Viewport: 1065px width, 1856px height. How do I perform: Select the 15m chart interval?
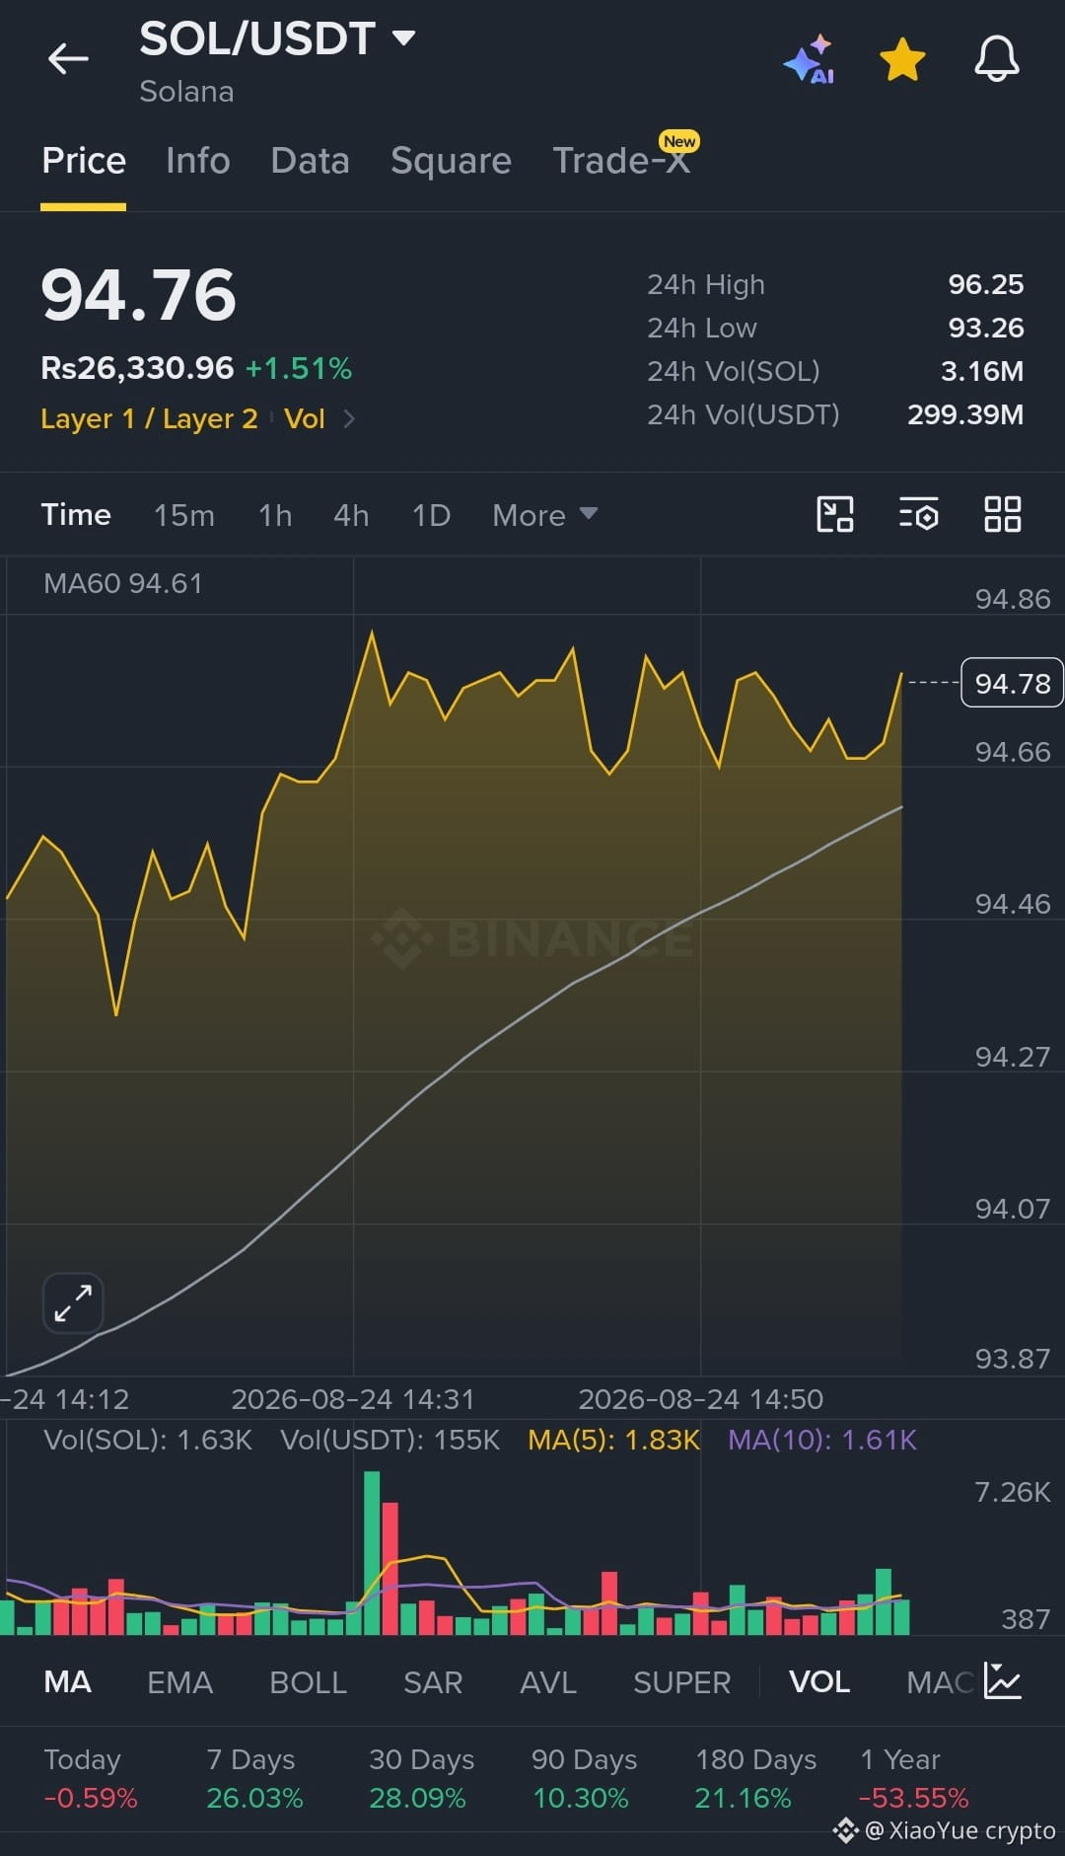(184, 515)
